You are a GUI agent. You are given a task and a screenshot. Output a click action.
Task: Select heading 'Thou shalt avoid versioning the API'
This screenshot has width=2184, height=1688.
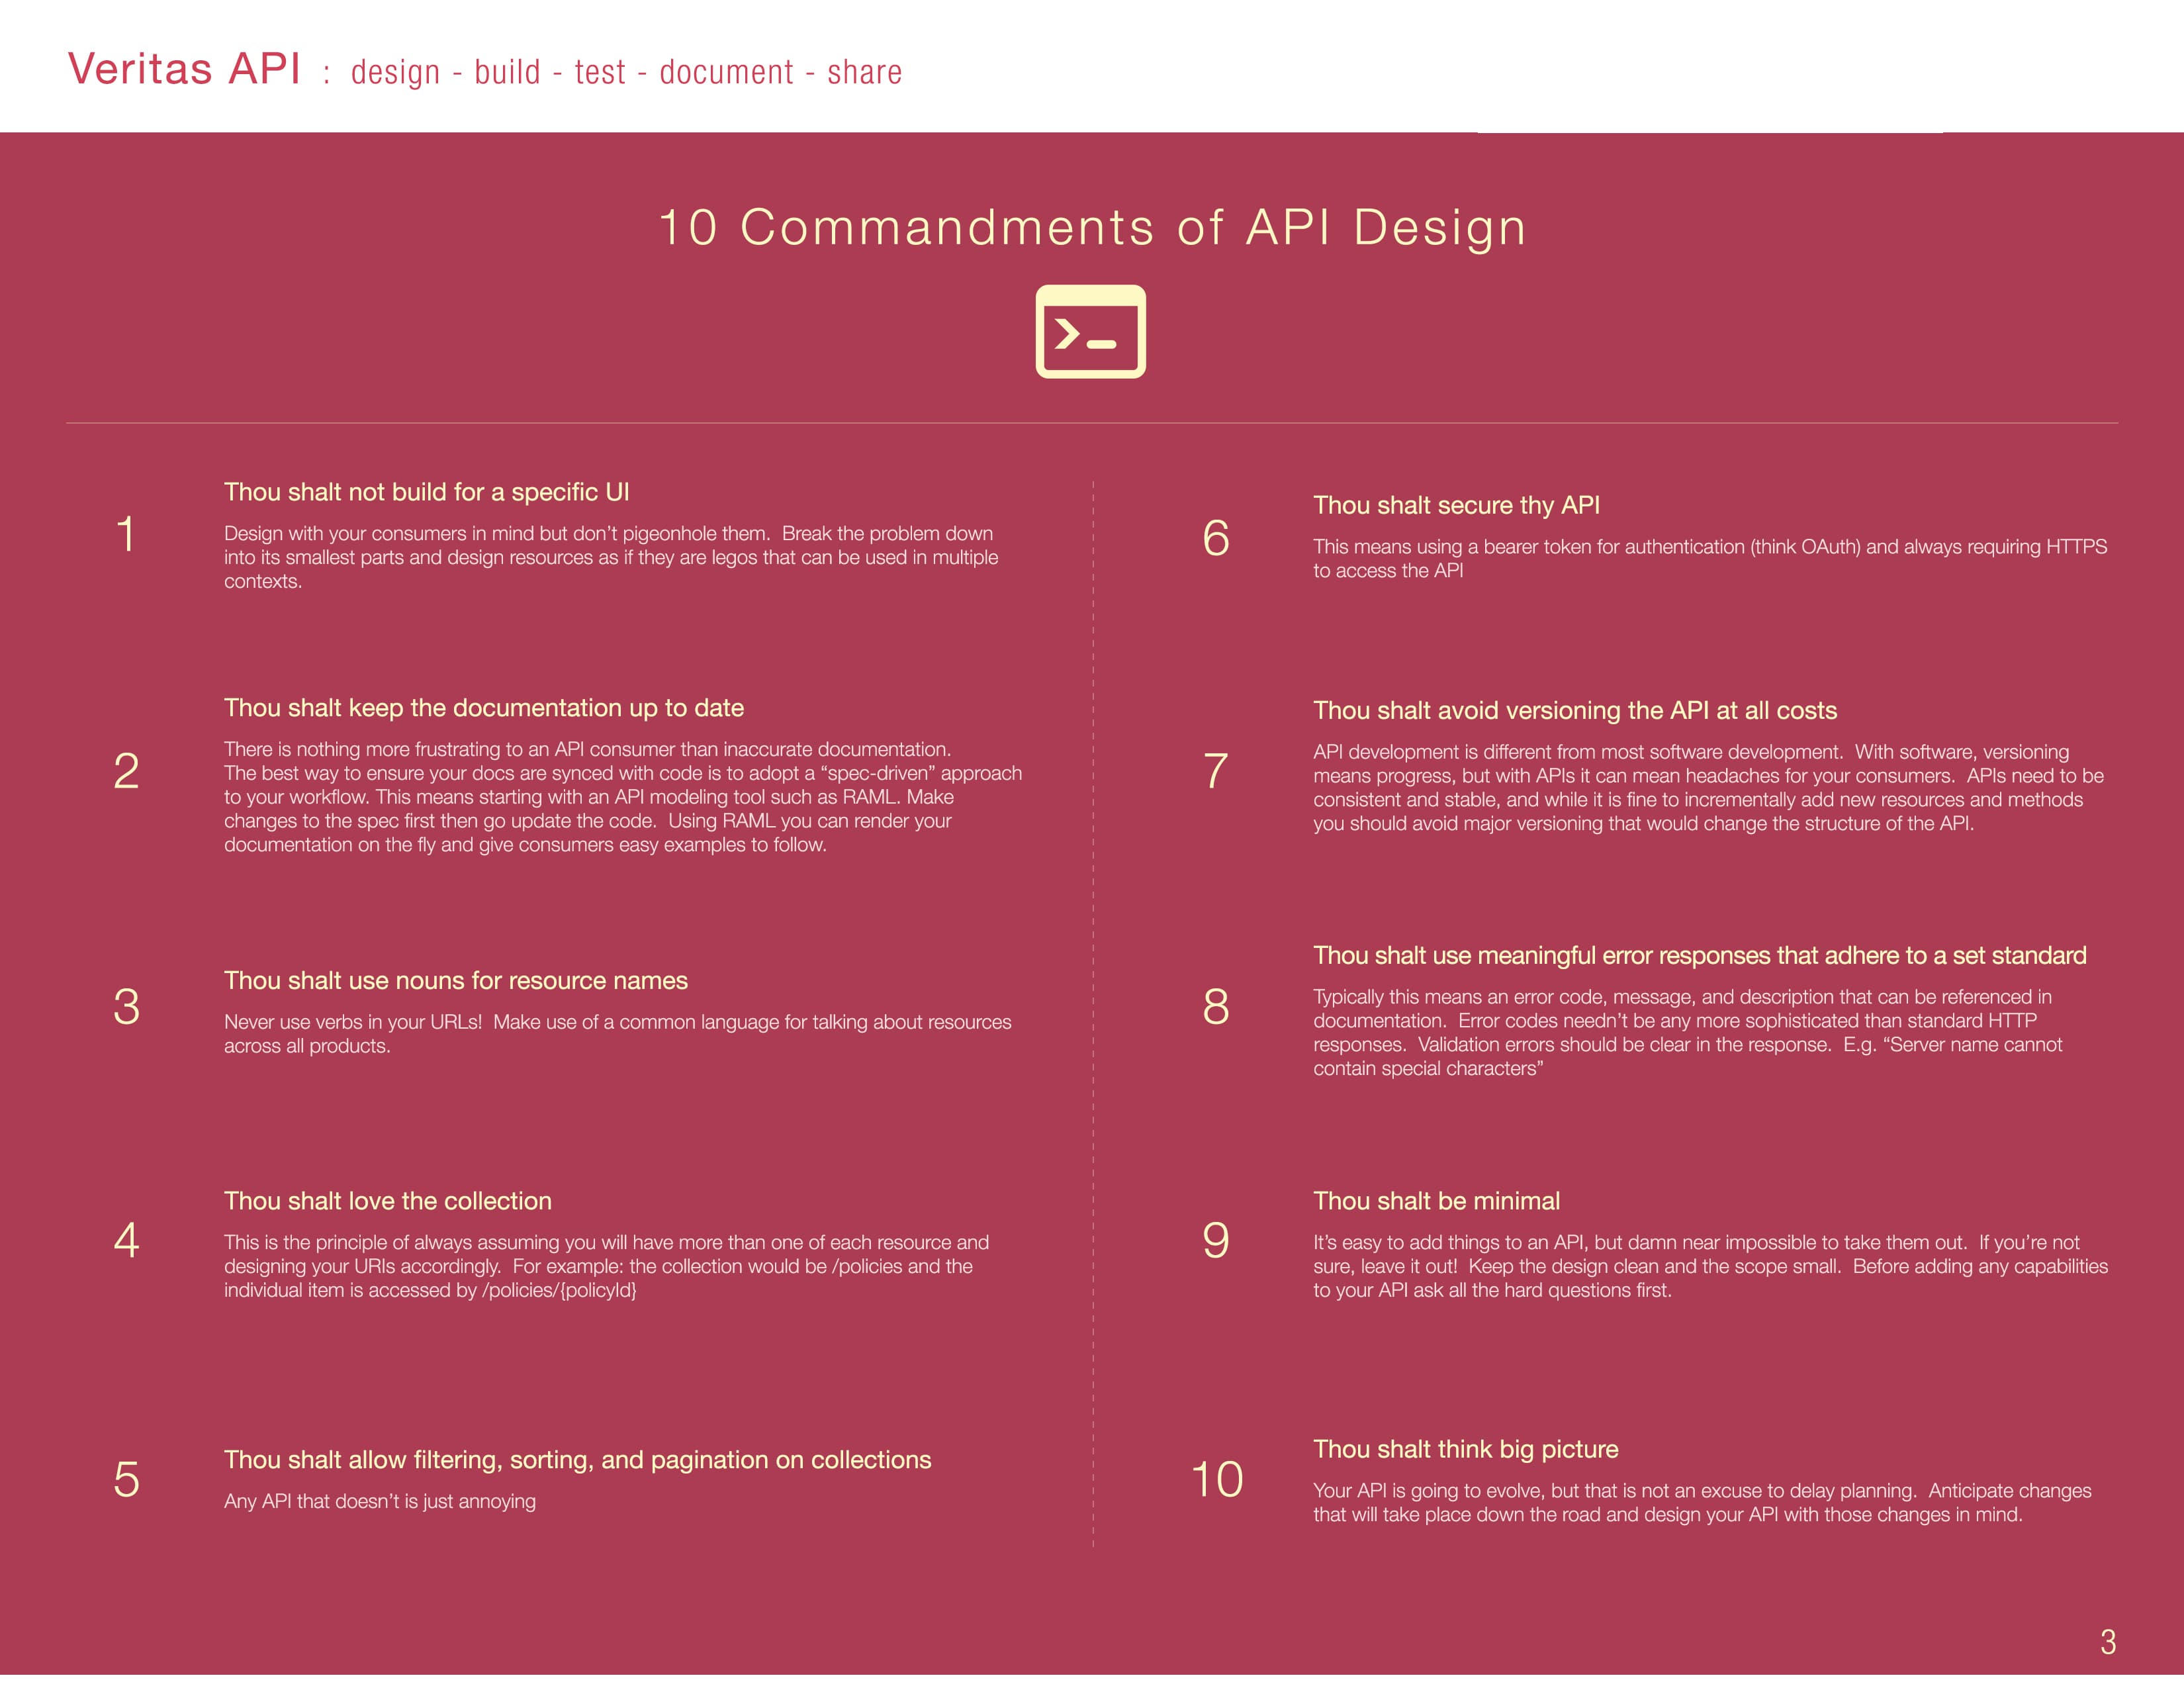click(1575, 711)
